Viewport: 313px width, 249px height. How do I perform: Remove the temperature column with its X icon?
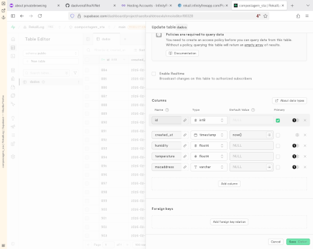305,156
